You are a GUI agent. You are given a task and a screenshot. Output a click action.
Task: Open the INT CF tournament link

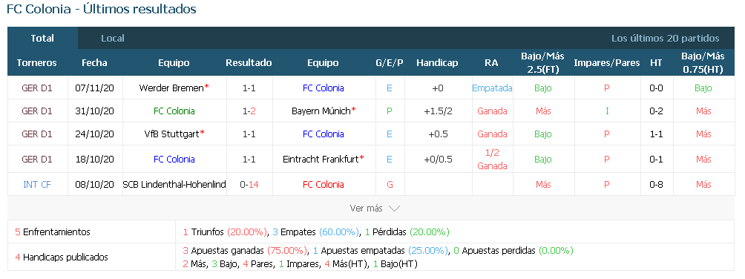pos(37,185)
